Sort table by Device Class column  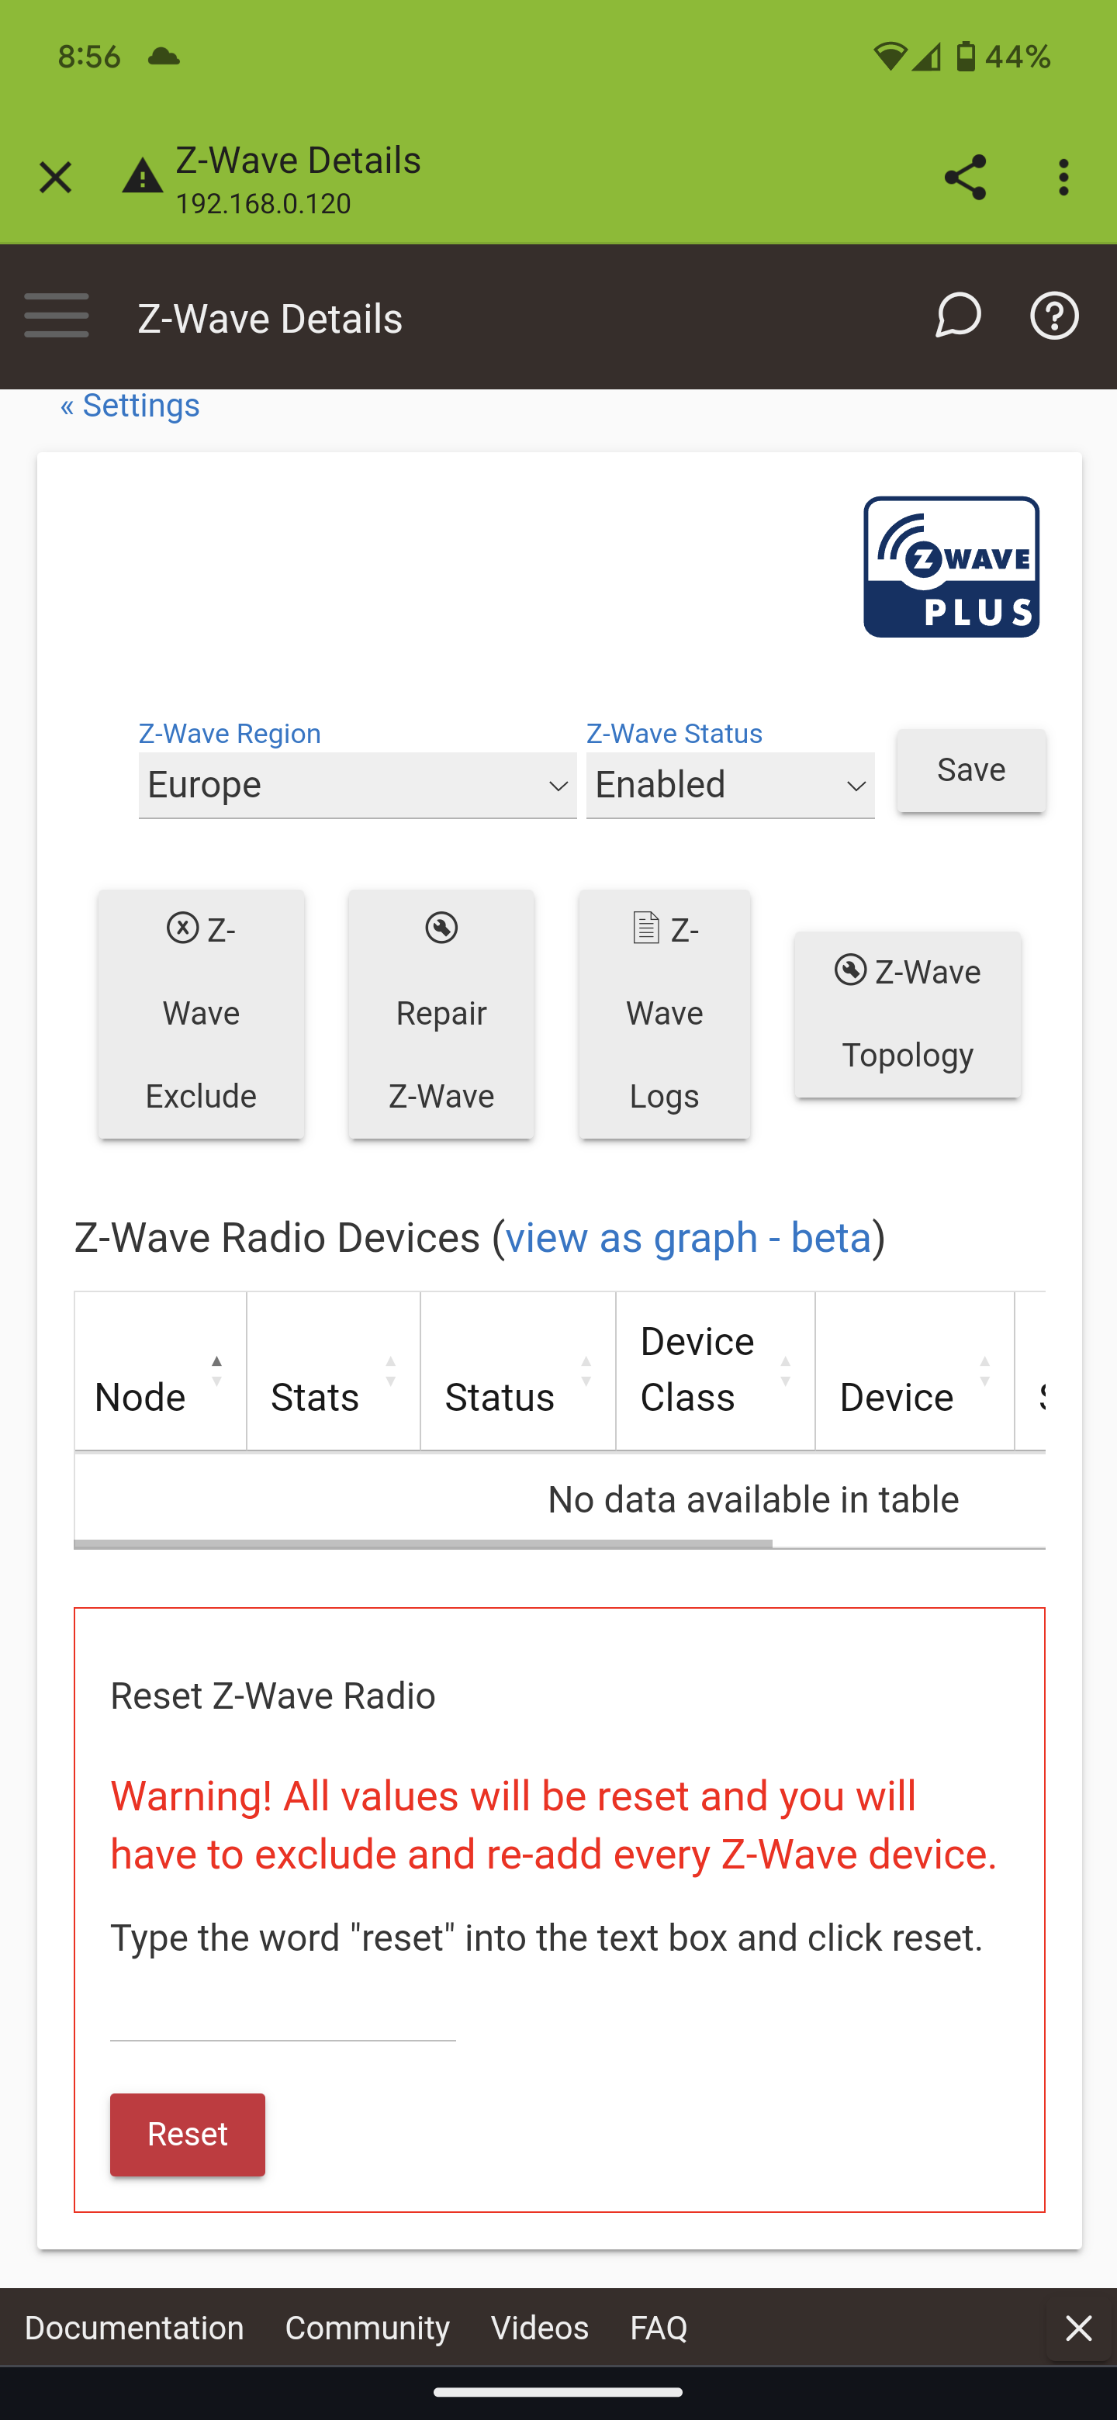(714, 1371)
